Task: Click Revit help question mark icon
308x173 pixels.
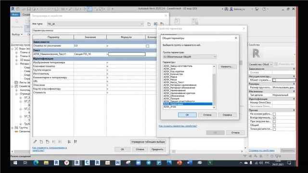Action: click(x=264, y=9)
